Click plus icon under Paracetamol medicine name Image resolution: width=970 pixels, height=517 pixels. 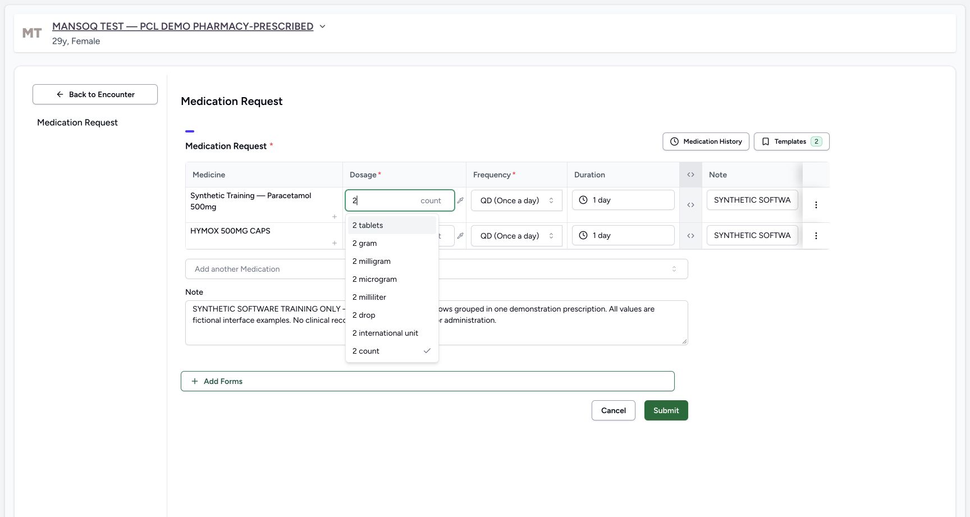(335, 217)
